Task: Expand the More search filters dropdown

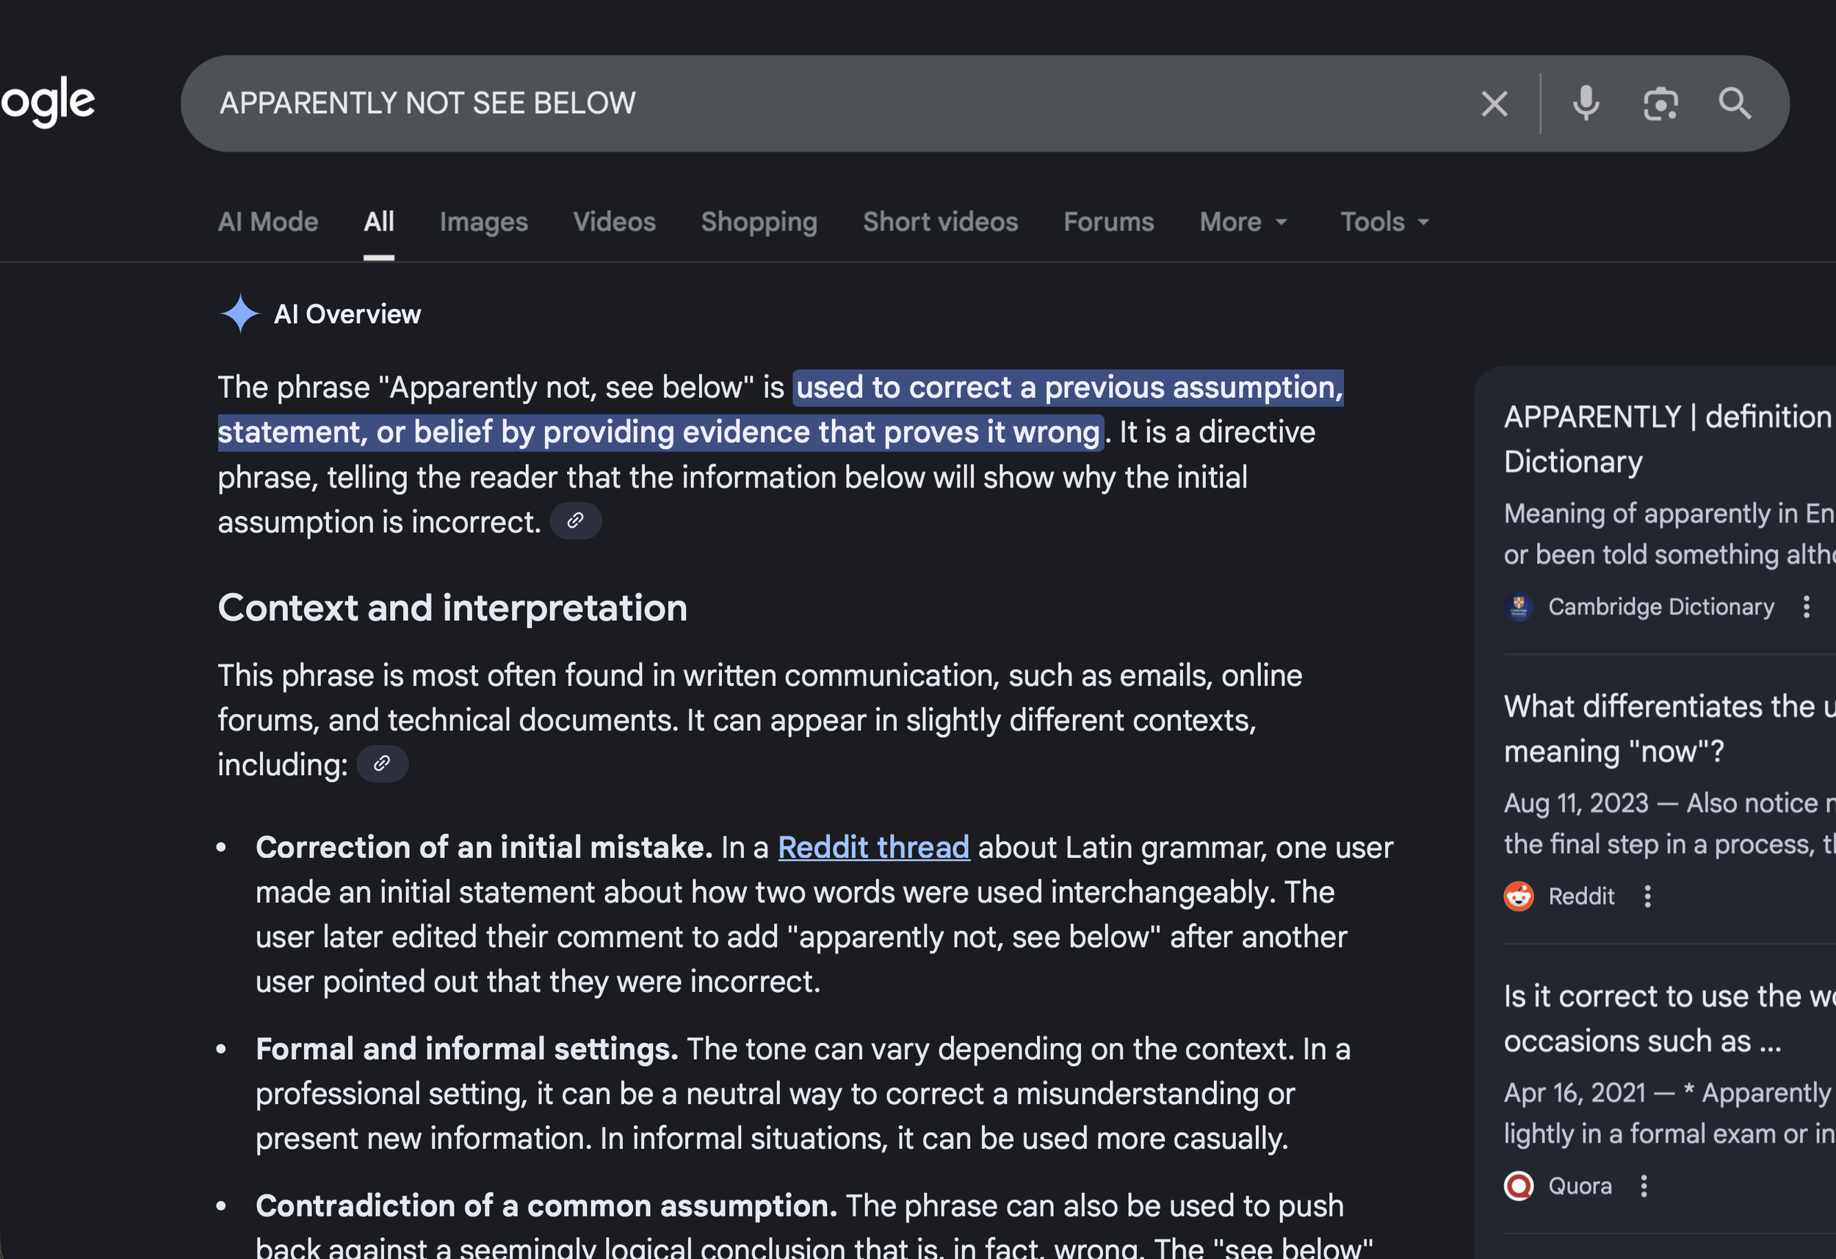Action: coord(1243,222)
